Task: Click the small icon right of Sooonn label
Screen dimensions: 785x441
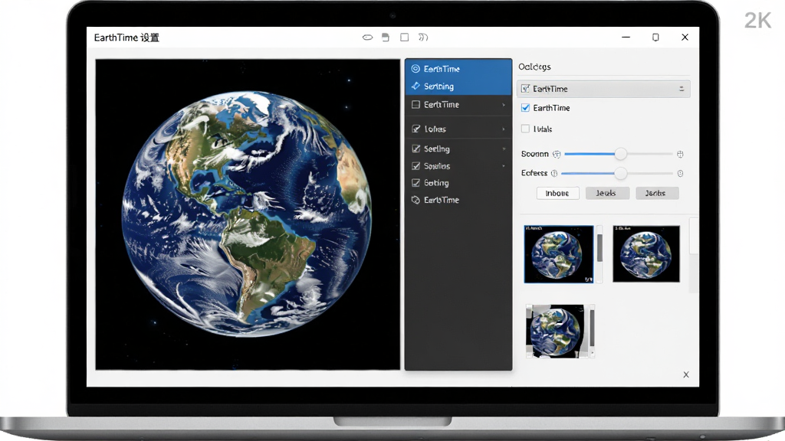Action: click(557, 154)
